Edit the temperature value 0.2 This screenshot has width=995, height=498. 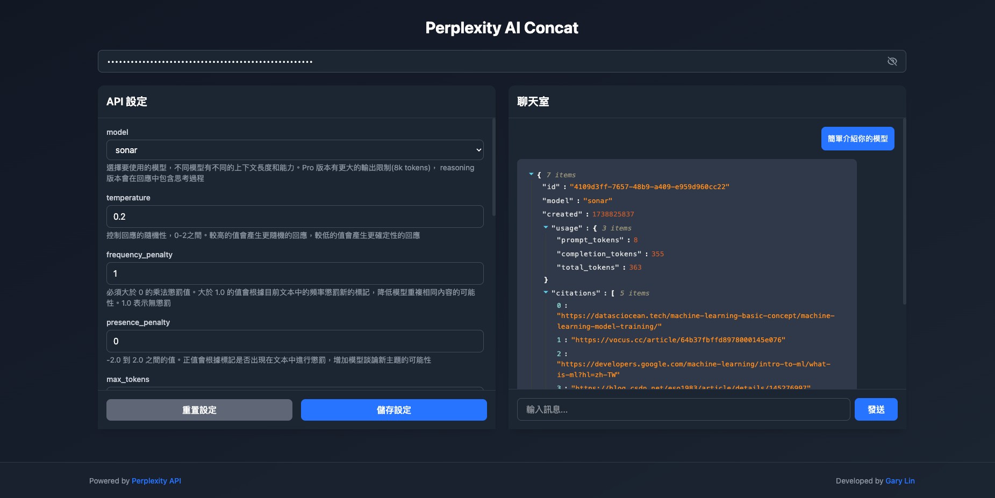(x=295, y=216)
